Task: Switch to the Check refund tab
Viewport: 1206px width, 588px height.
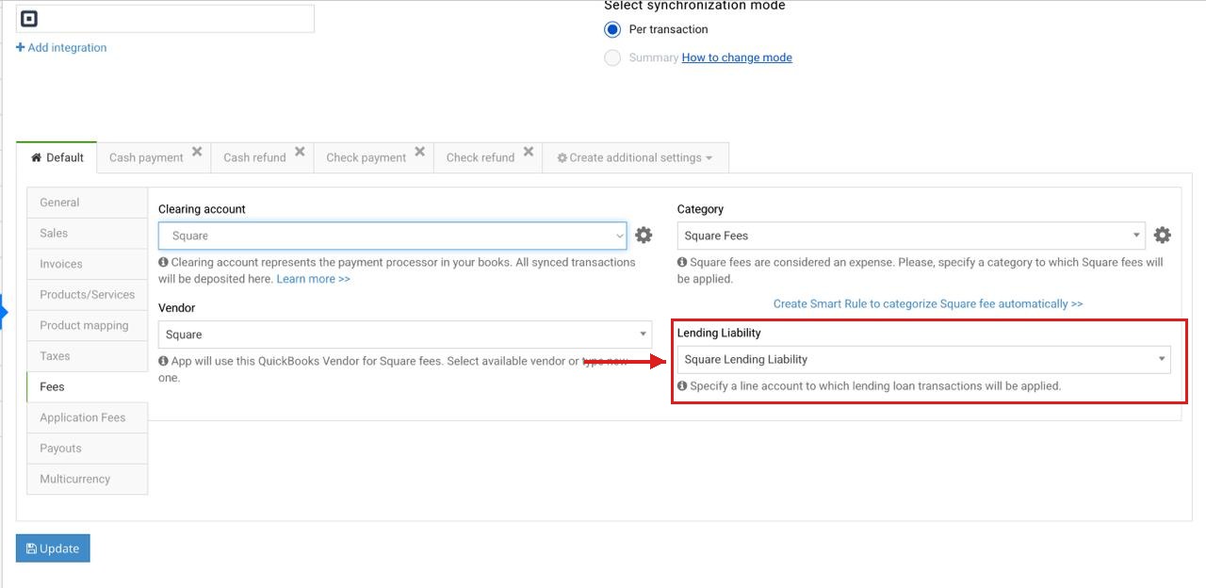Action: pyautogui.click(x=481, y=157)
